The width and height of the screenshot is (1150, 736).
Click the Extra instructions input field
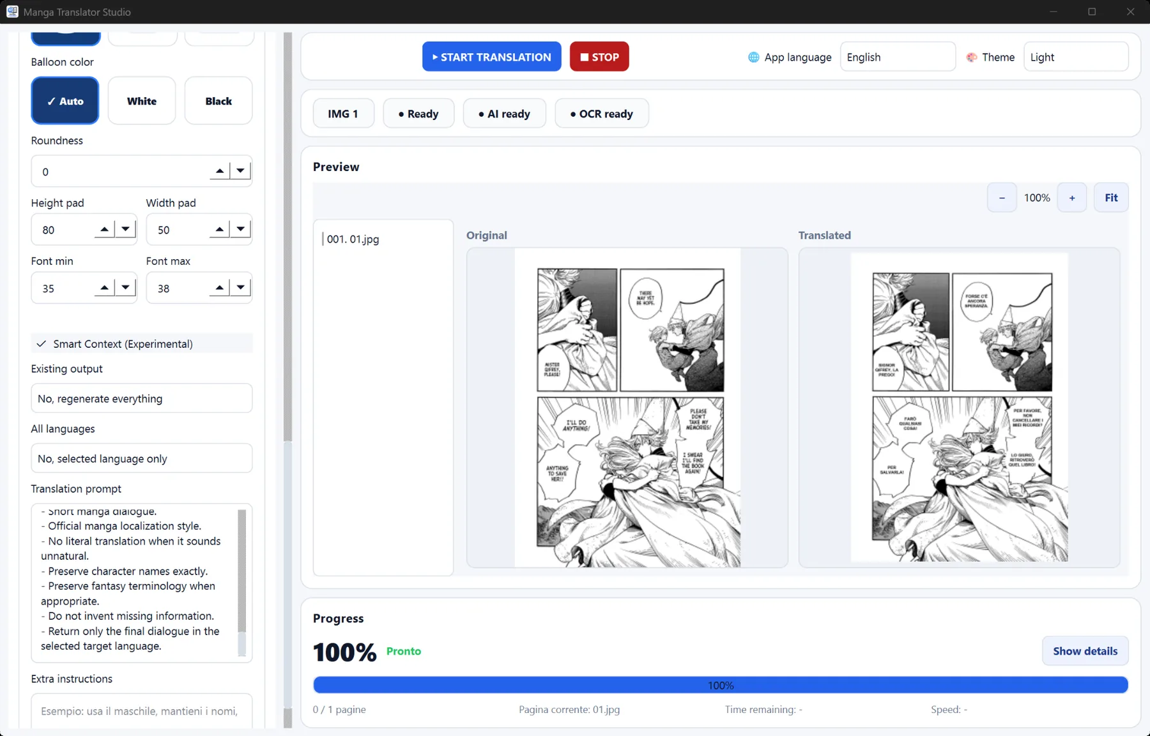[x=142, y=711]
